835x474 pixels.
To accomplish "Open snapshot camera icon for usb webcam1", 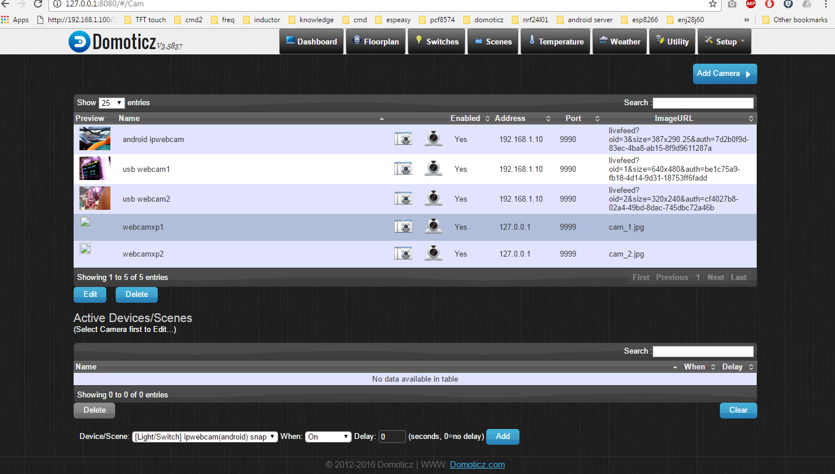I will tap(403, 169).
